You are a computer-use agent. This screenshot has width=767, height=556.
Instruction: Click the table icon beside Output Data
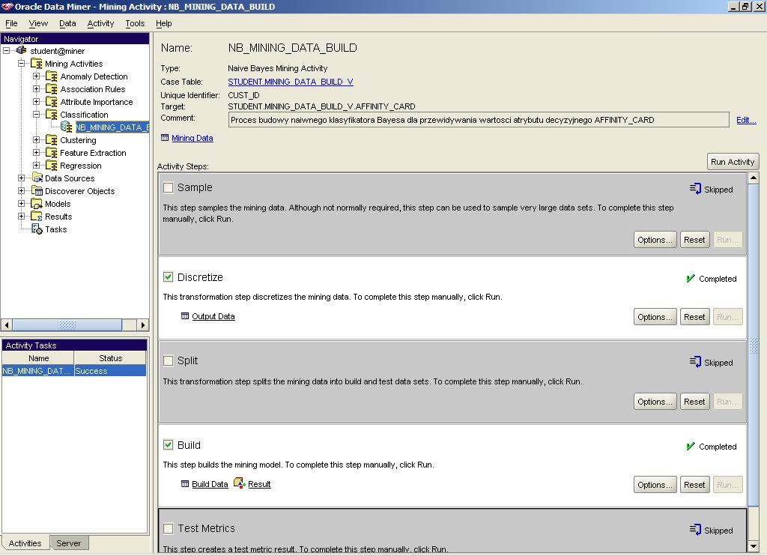[x=185, y=316]
